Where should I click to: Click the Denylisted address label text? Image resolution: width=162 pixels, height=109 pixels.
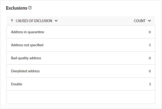25,71
